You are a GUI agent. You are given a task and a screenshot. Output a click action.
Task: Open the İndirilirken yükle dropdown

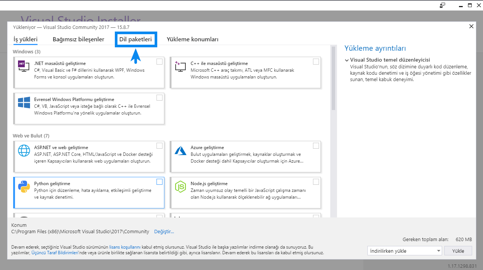(405, 251)
